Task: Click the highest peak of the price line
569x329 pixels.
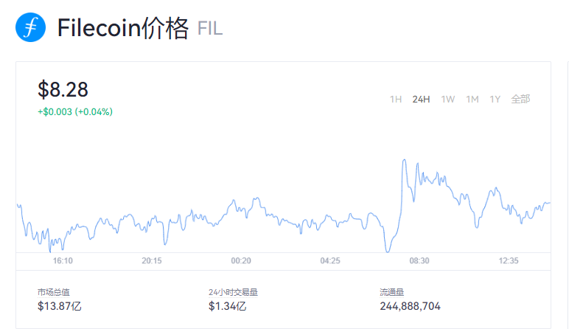Action: pyautogui.click(x=404, y=160)
